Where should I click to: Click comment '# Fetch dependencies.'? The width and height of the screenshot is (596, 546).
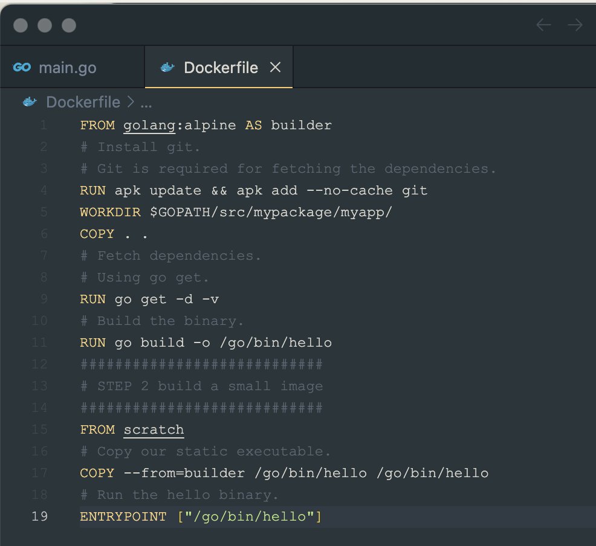click(x=170, y=256)
